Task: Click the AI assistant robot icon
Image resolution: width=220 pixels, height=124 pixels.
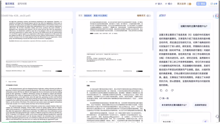Action: coord(217,16)
